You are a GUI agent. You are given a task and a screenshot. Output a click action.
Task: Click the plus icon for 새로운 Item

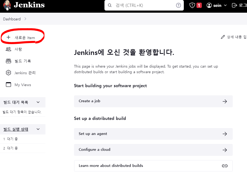click(x=8, y=37)
